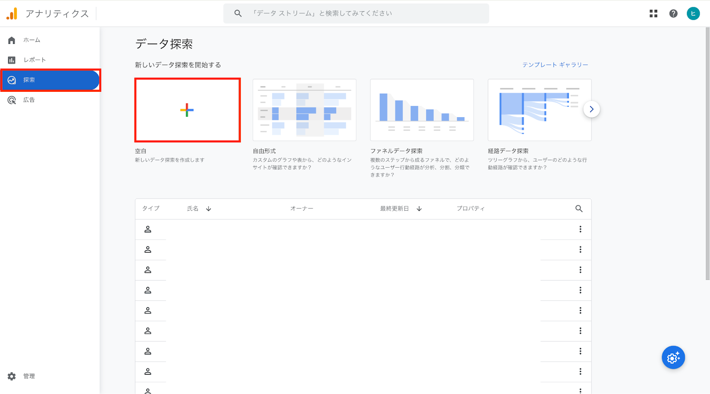Open the help question mark icon
The image size is (710, 394).
pos(673,14)
